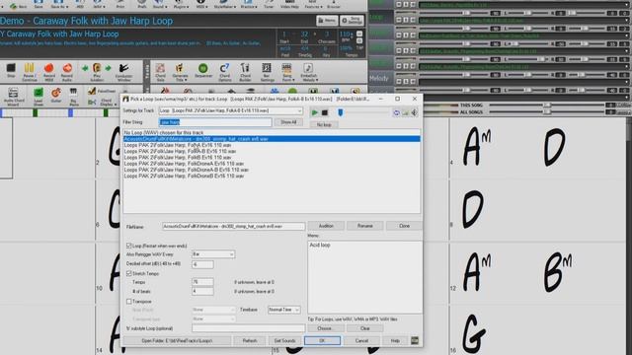Screen dimensions: 632x355
Task: Open the Tuner from top toolbar
Action: [x=269, y=4]
